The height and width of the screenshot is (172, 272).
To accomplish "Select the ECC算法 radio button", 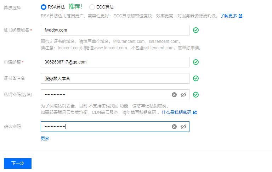I will [92, 7].
